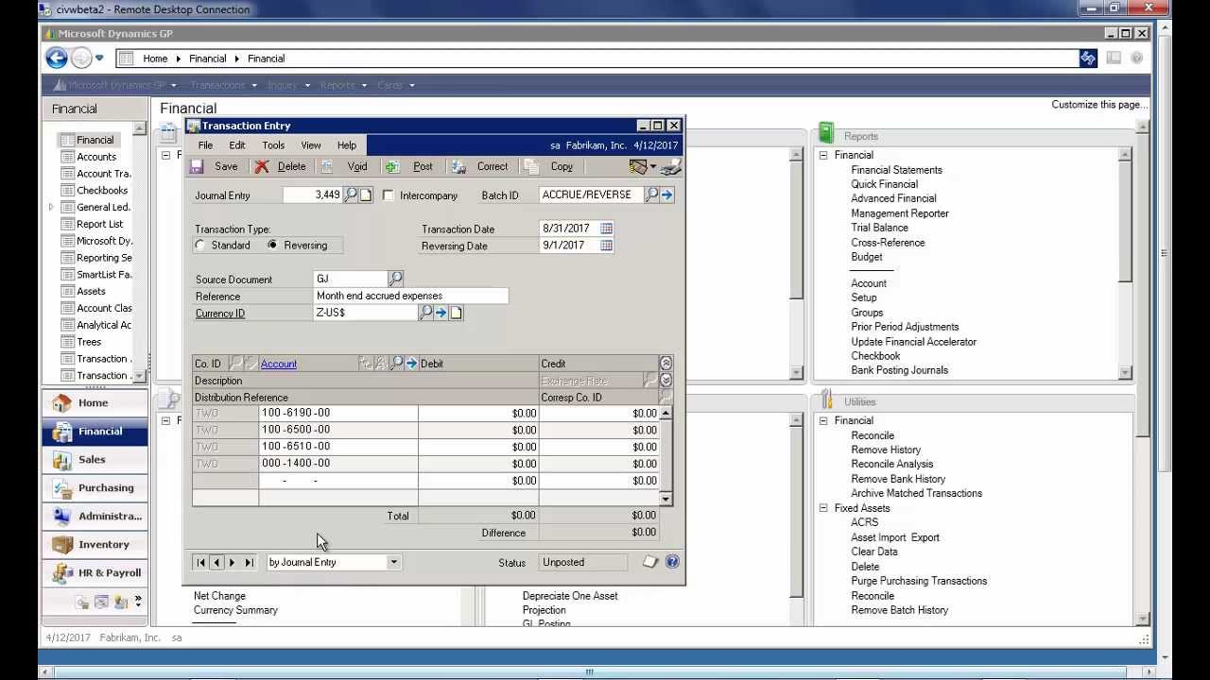Open the Transaction Date calendar picker

click(x=606, y=229)
